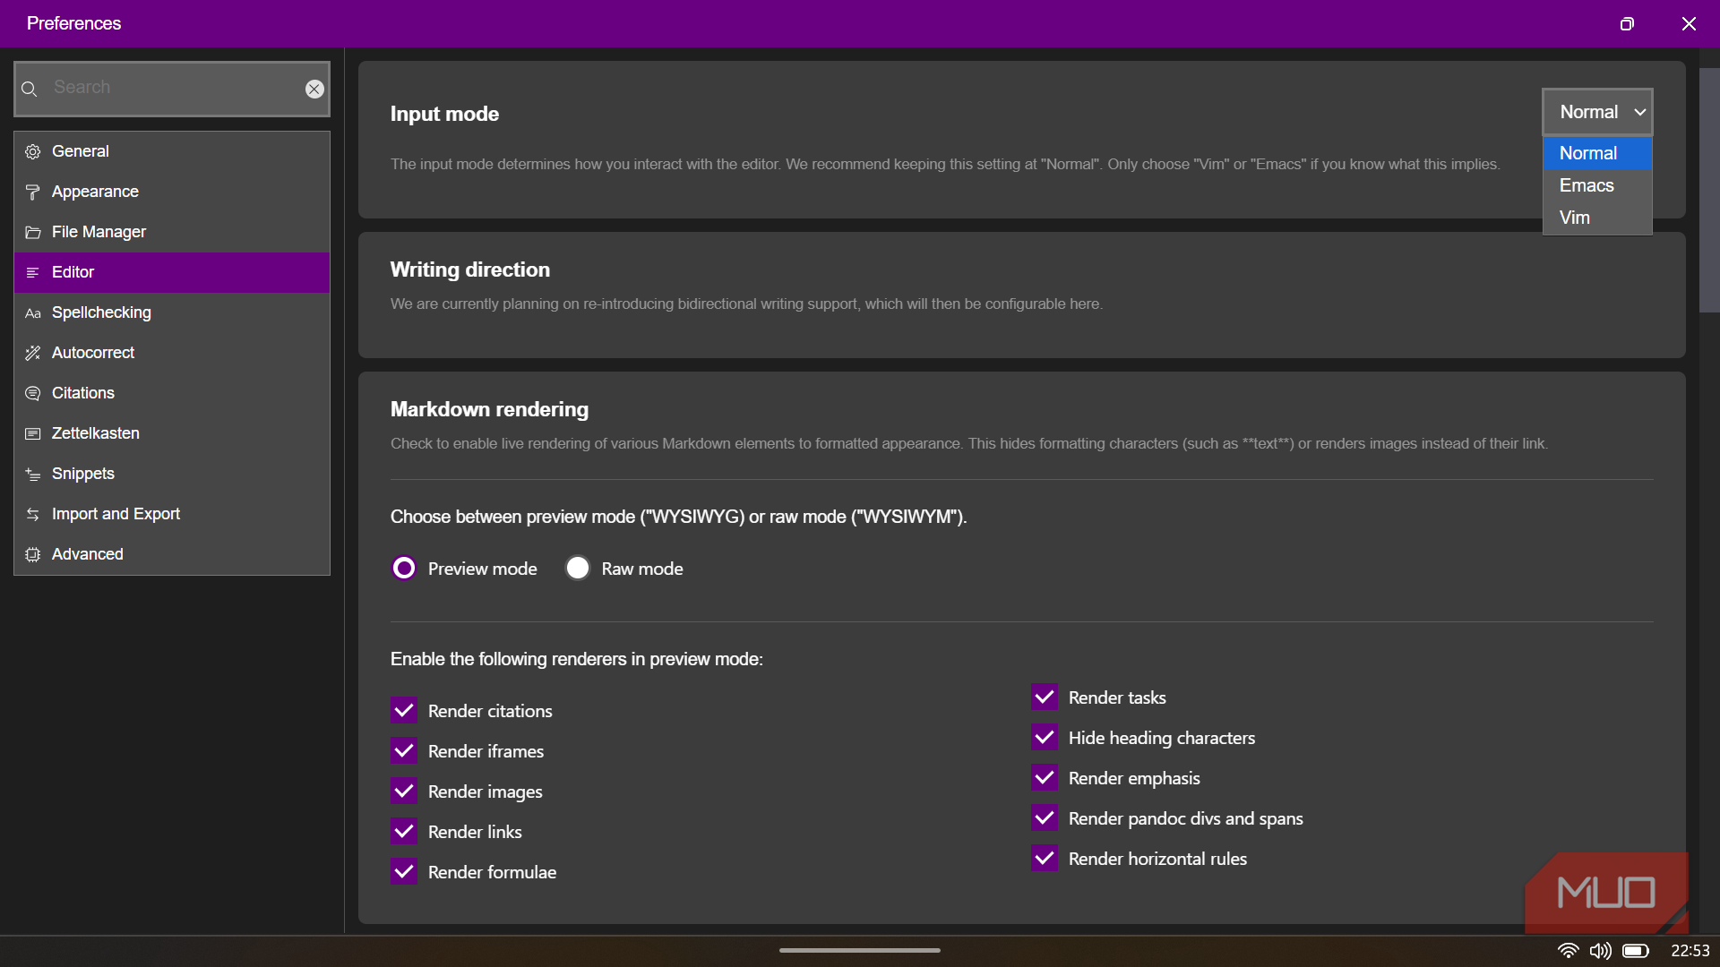
Task: Click the Zettelkasten card icon
Action: [x=33, y=434]
